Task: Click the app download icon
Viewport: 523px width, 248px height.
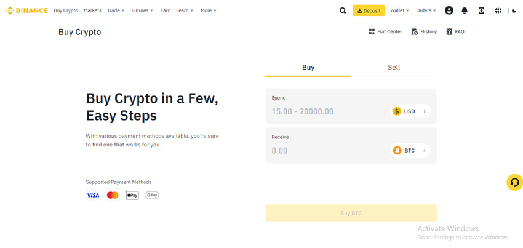Action: point(481,10)
